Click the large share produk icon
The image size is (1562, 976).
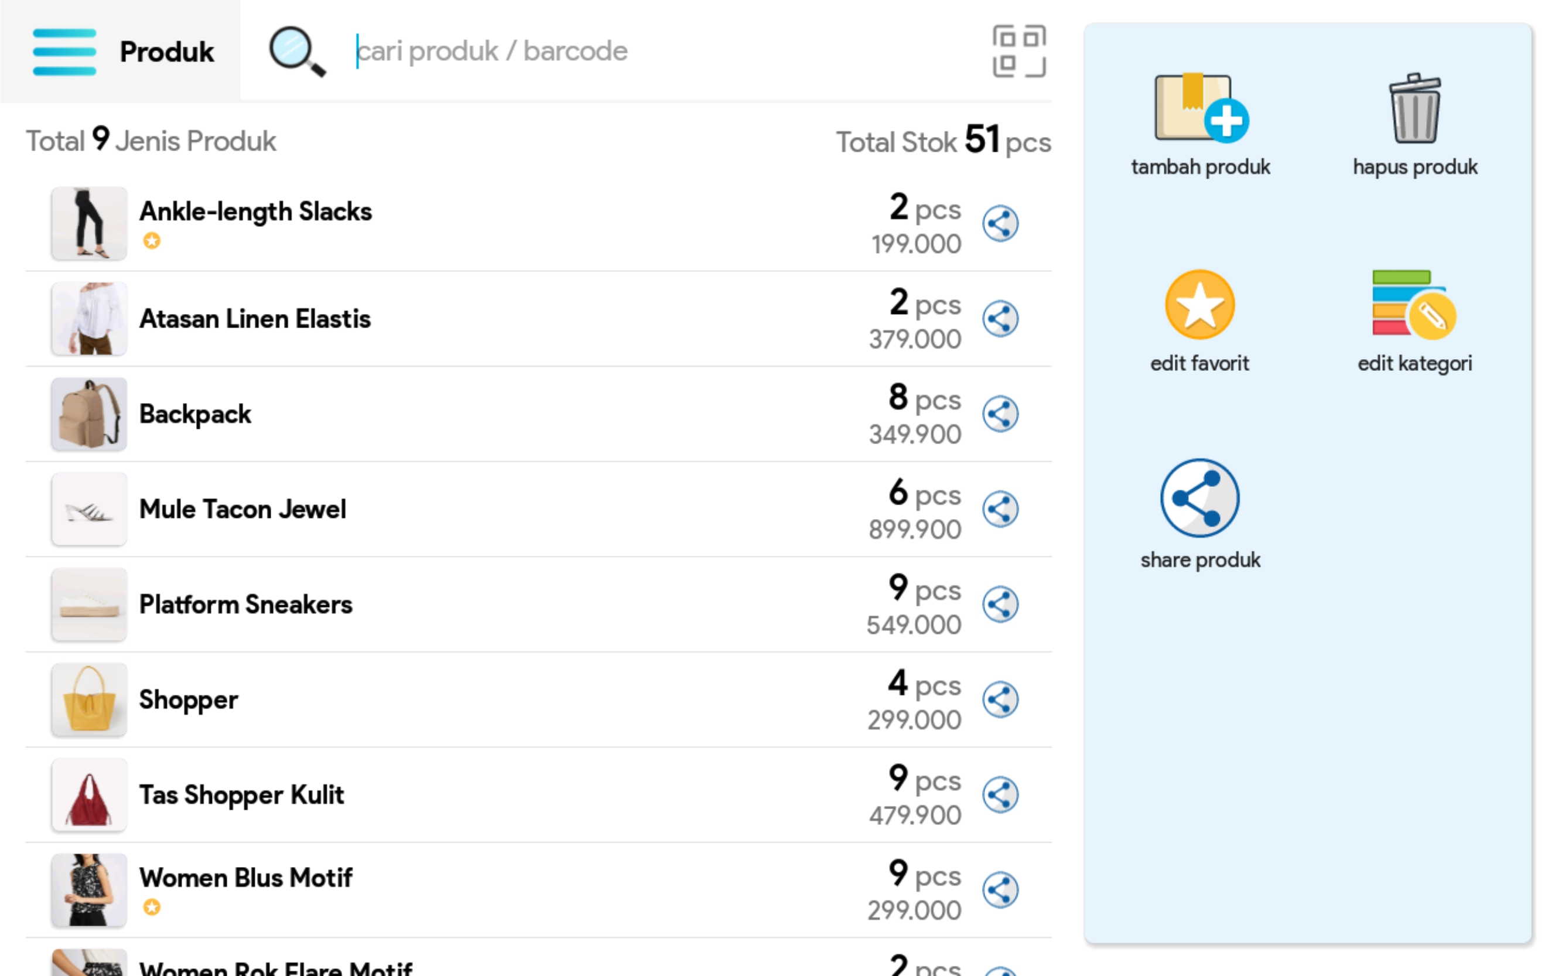pos(1199,498)
